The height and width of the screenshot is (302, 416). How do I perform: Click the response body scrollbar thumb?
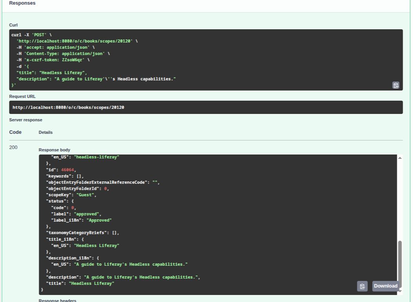point(400,264)
